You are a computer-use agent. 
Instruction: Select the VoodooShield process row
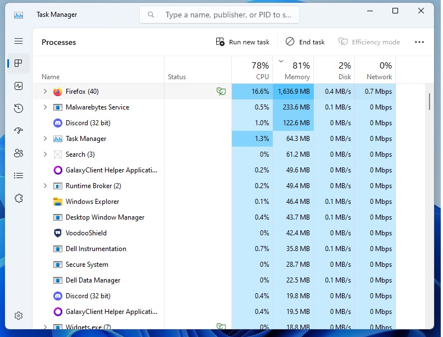click(x=214, y=233)
